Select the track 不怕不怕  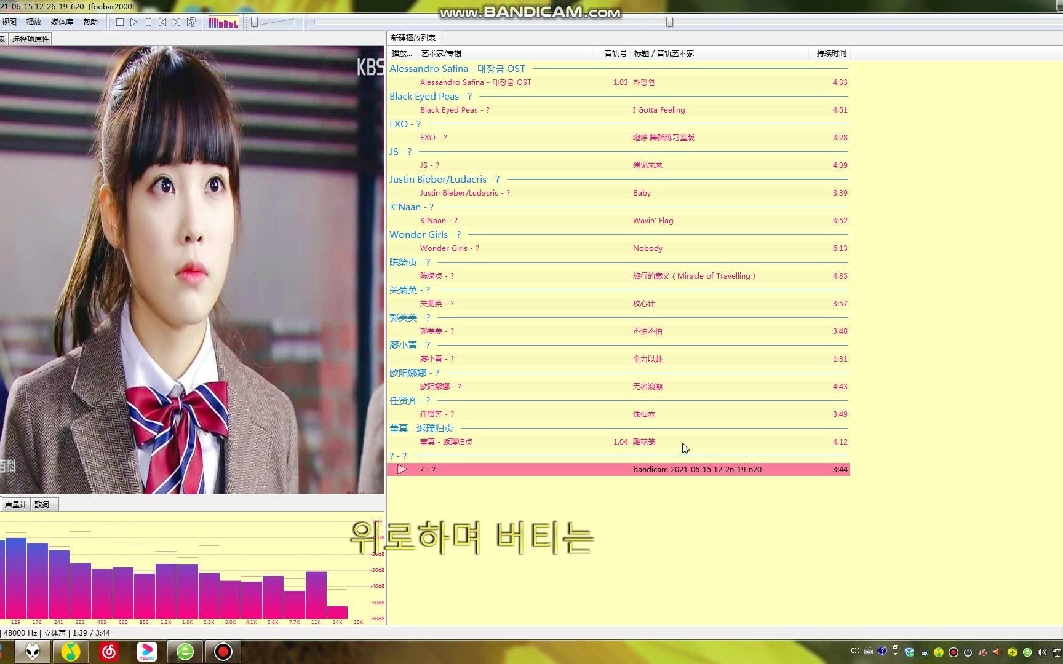[x=618, y=331]
